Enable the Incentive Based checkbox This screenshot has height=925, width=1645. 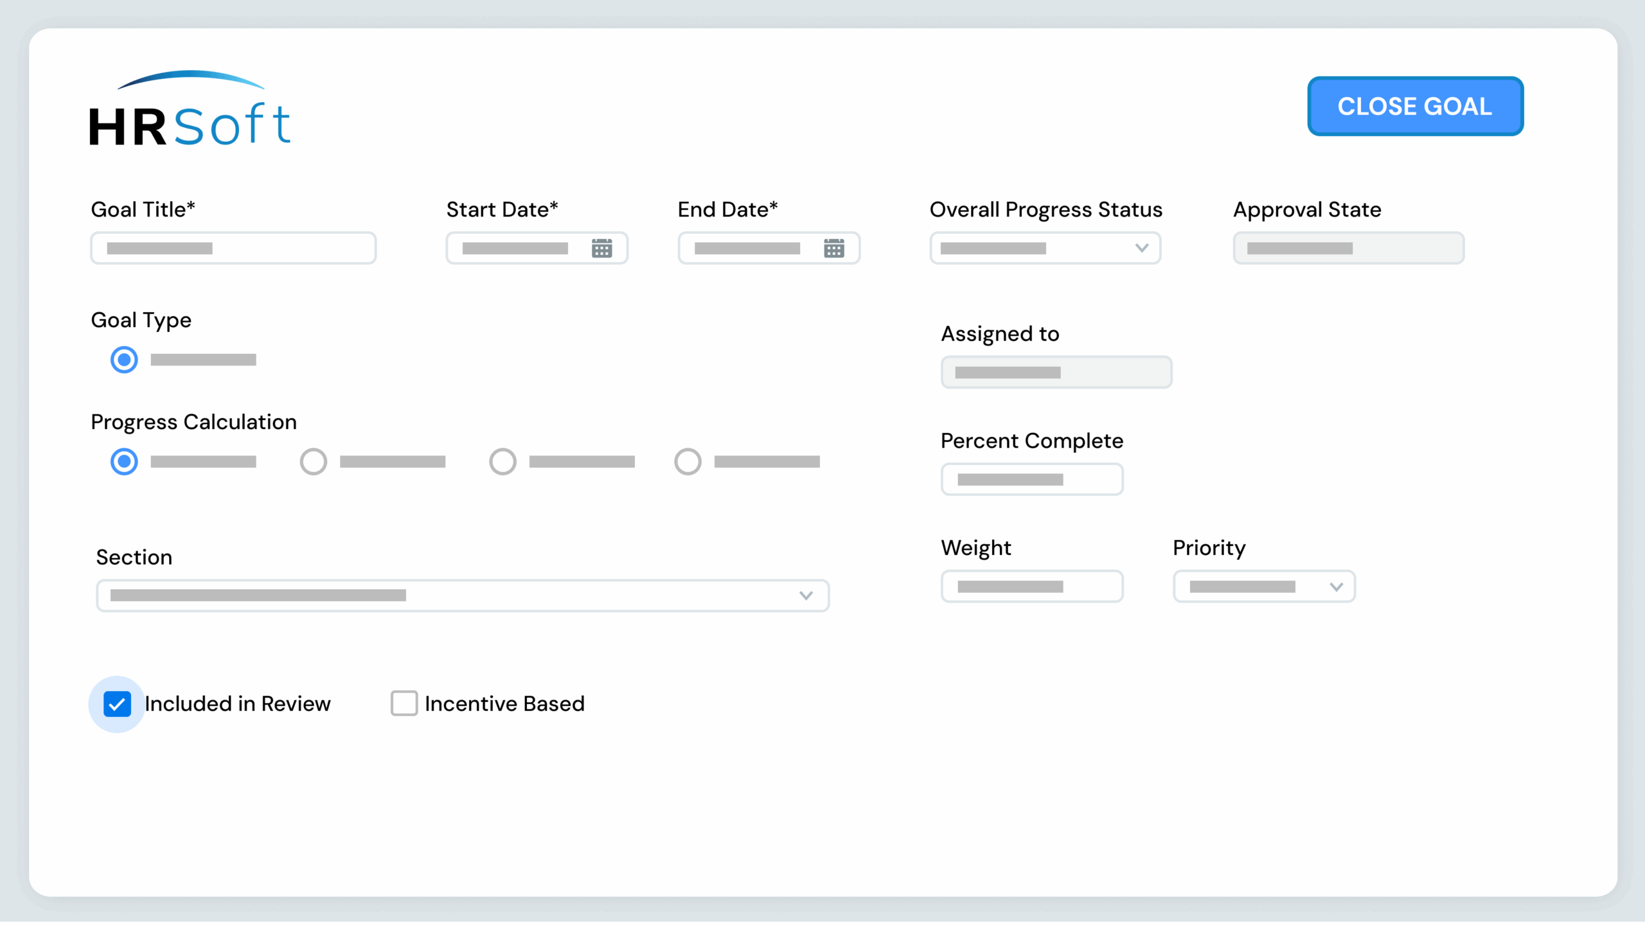404,703
